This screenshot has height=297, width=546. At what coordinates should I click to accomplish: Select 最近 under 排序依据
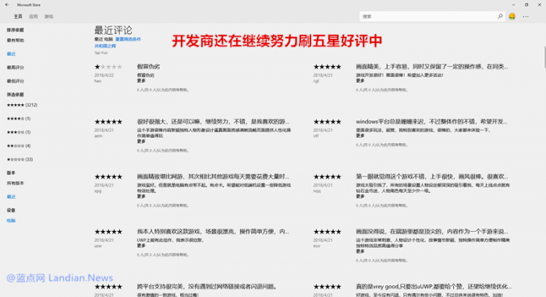[x=11, y=54]
